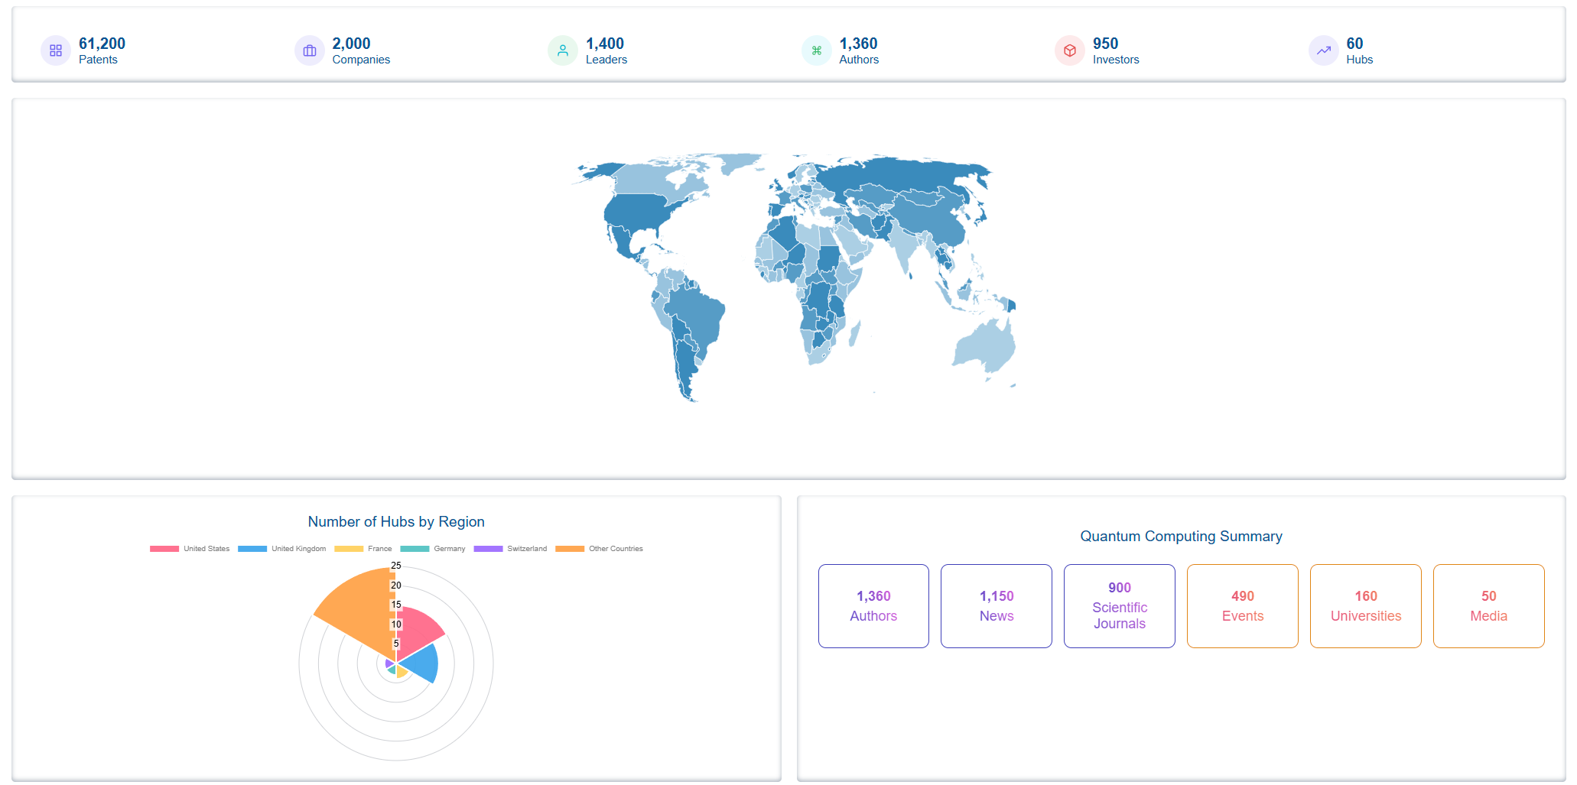The width and height of the screenshot is (1577, 785).
Task: Open the 1,360 Authors summary card
Action: [873, 606]
